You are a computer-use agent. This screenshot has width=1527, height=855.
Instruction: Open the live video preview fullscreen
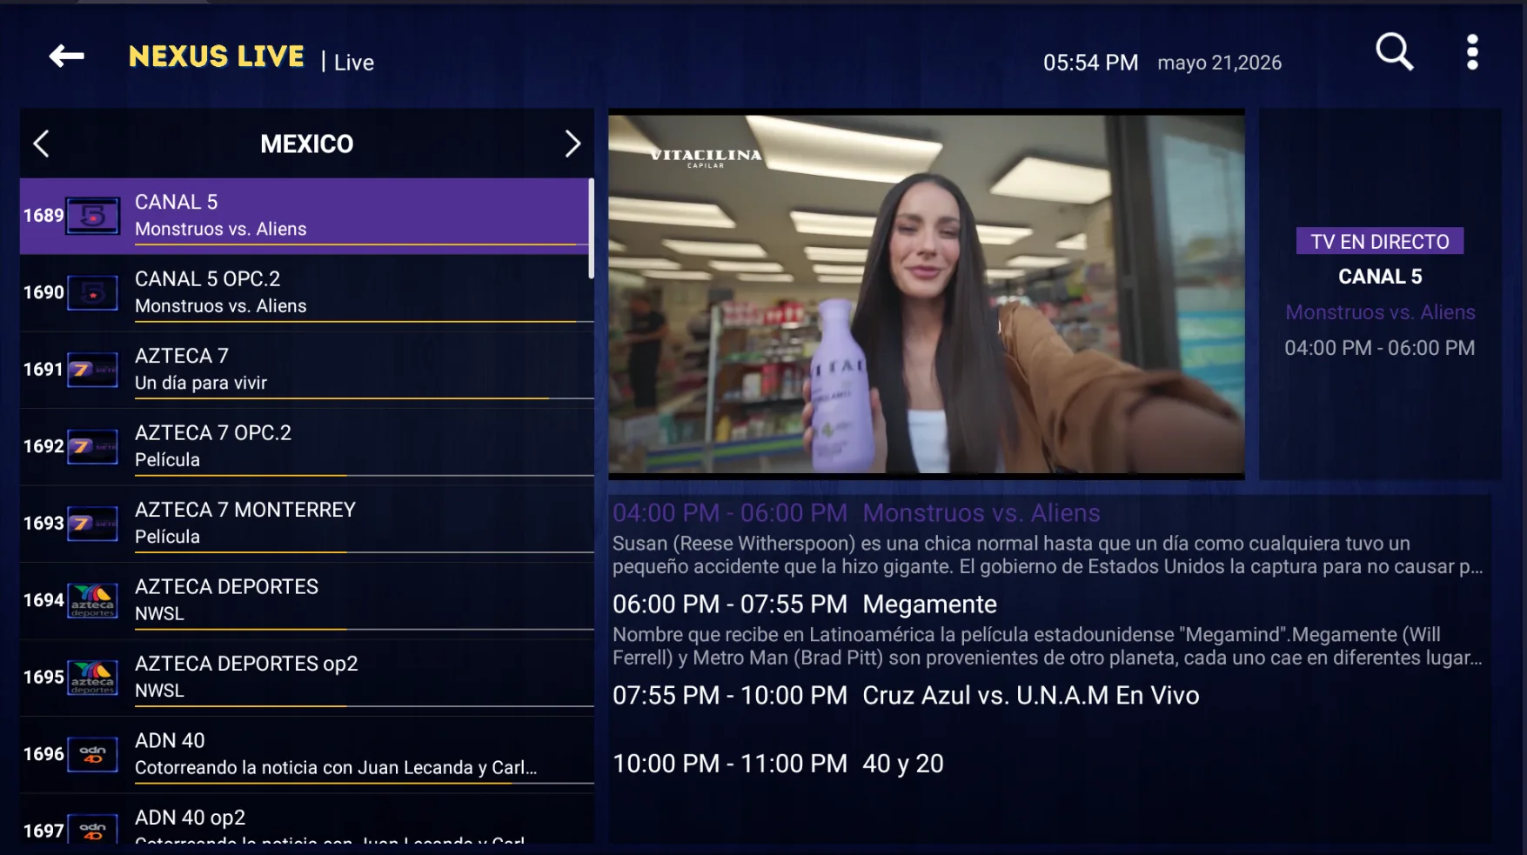[x=927, y=294]
